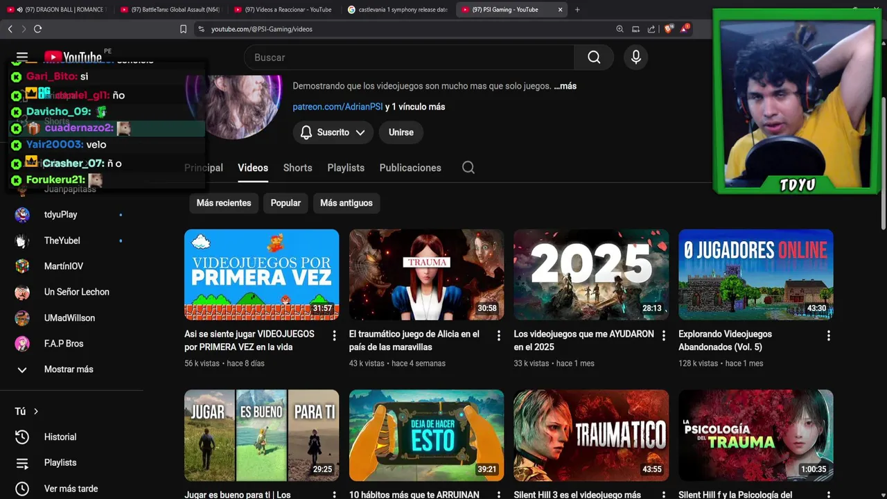Open new browser tab with plus icon
Image resolution: width=887 pixels, height=499 pixels.
(x=577, y=10)
